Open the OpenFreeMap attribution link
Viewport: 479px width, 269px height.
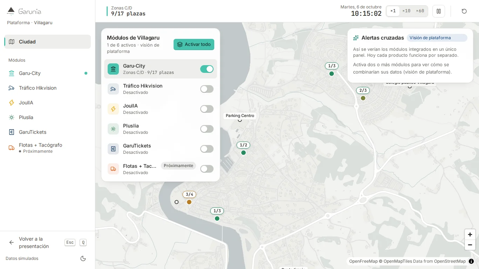(363, 261)
